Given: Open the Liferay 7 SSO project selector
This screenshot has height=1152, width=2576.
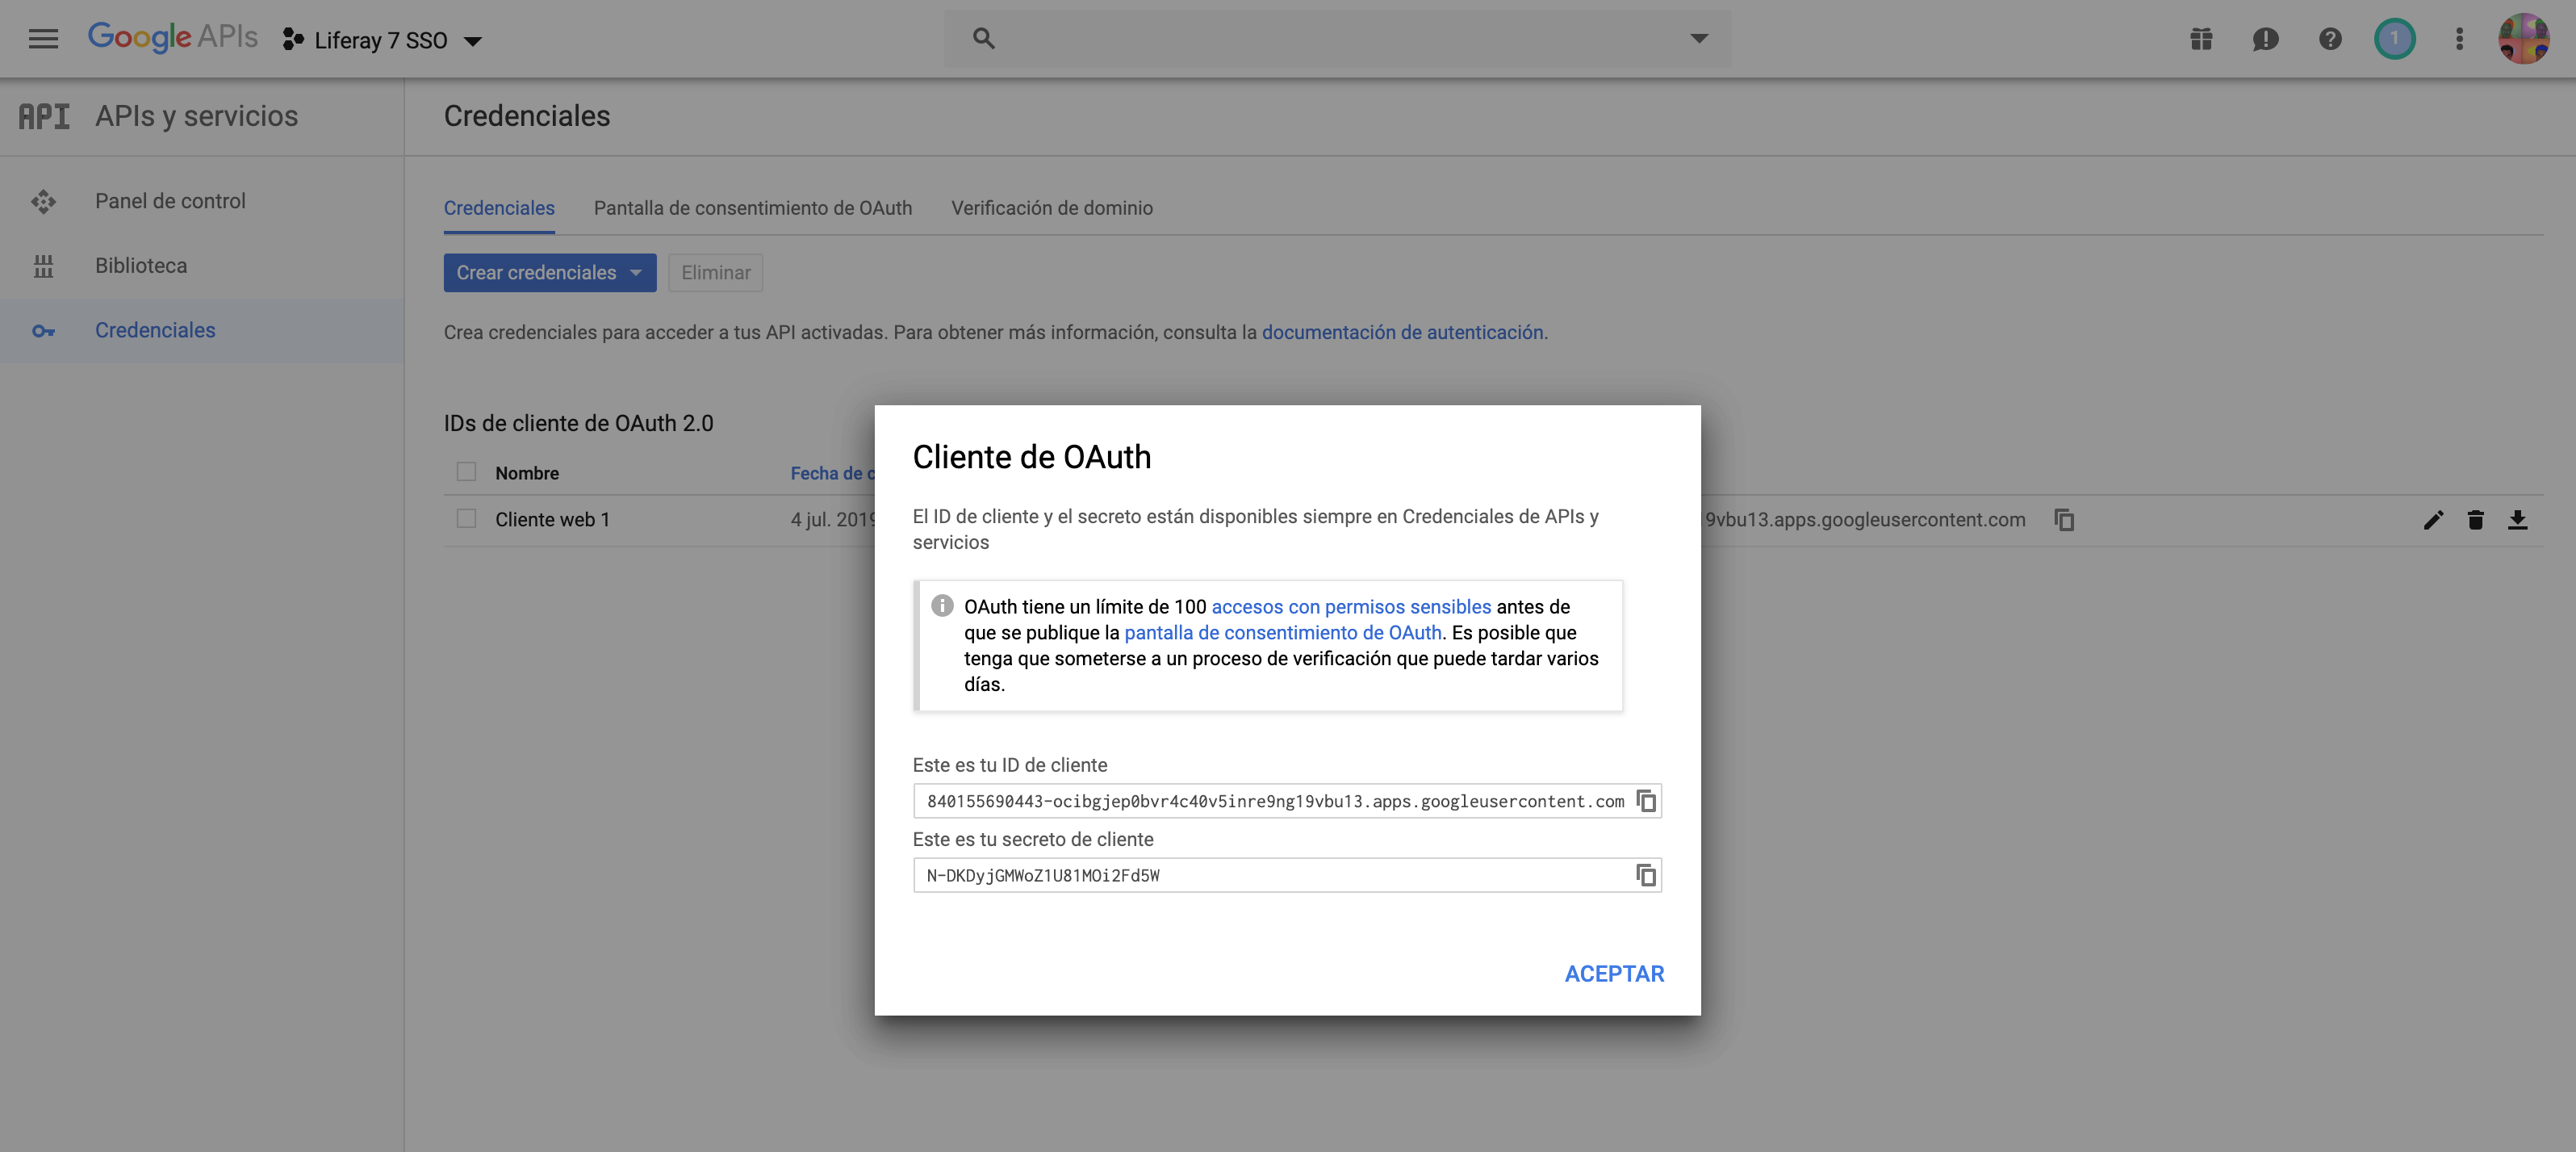Looking at the screenshot, I should click(x=382, y=40).
